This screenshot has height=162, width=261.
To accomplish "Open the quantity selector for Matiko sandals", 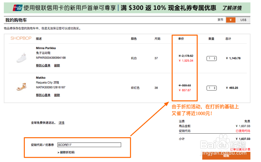I will (211, 88).
